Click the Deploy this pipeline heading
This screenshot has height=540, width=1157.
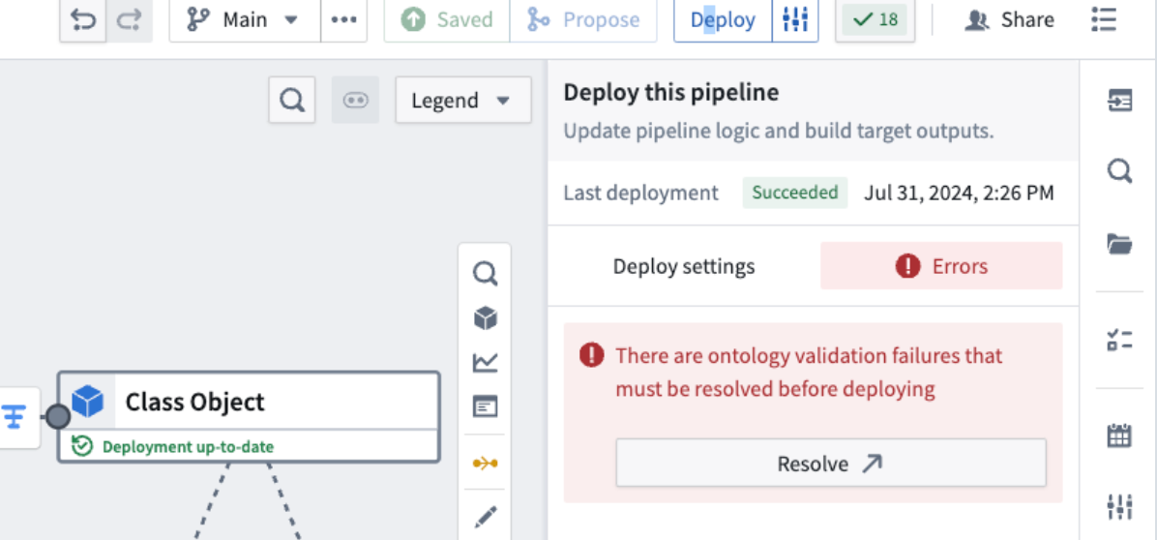[x=671, y=93]
